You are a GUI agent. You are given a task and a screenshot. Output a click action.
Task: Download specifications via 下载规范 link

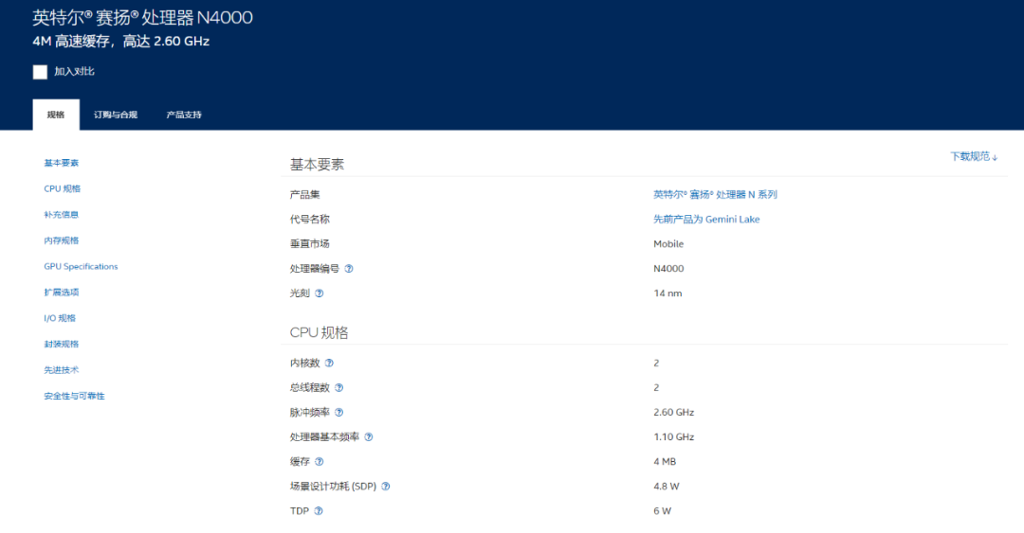974,156
